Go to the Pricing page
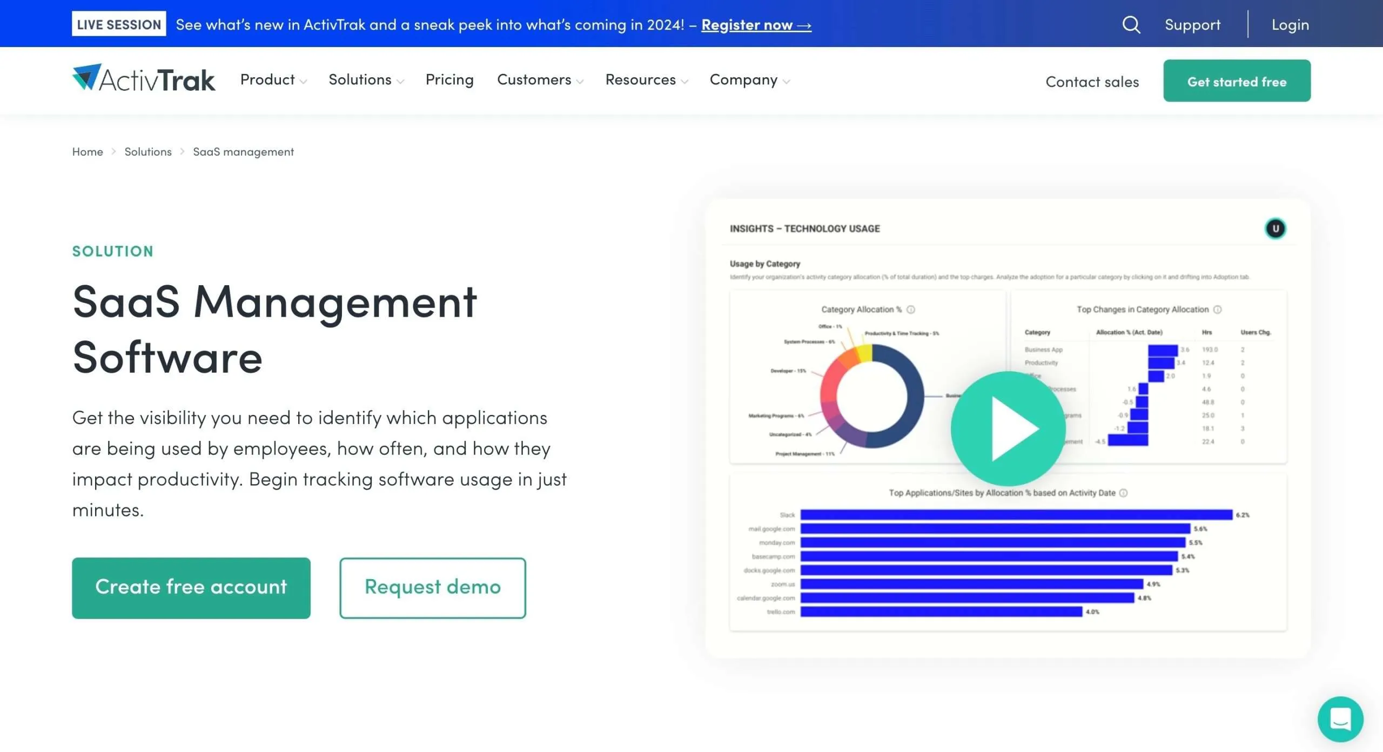Screen dimensions: 1383x752 (449, 80)
